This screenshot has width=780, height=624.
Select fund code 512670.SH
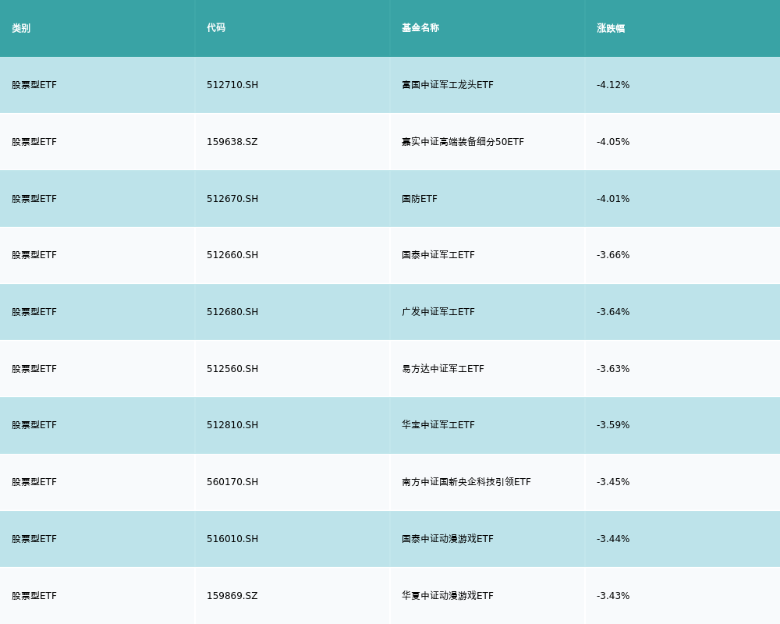(232, 199)
